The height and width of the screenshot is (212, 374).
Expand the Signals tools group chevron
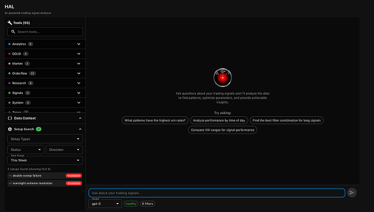tap(78, 93)
